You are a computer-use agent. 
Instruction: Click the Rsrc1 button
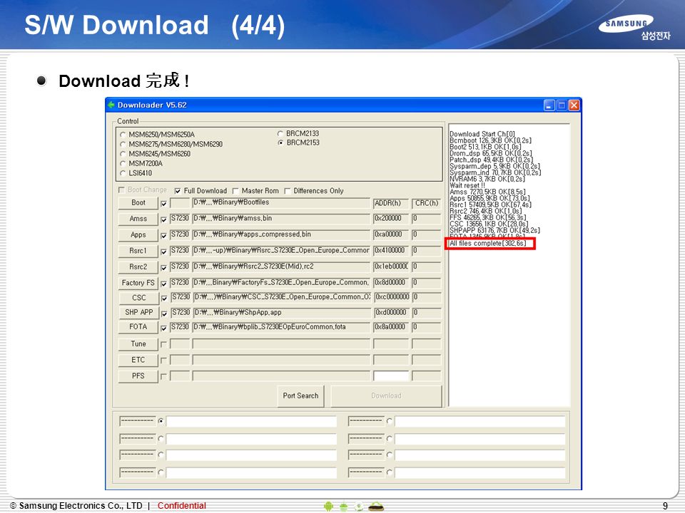[x=138, y=251]
